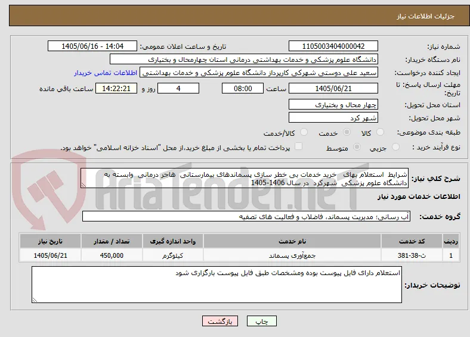This screenshot has width=470, height=337.
Task: Click the unit cell کیلوگرم
Action: [x=172, y=255]
